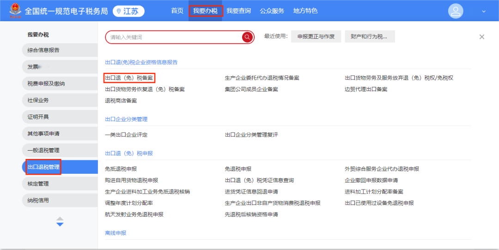Image resolution: width=499 pixels, height=250 pixels.
Task: Open 集团公司成员企业备案 link
Action: pos(251,90)
